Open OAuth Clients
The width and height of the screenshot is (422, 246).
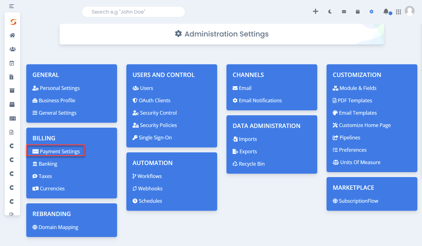click(x=152, y=100)
